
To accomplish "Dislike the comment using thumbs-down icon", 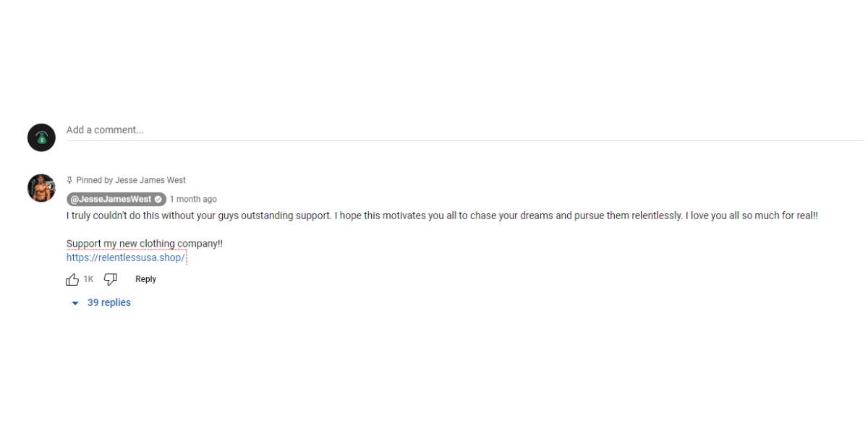I will (111, 279).
